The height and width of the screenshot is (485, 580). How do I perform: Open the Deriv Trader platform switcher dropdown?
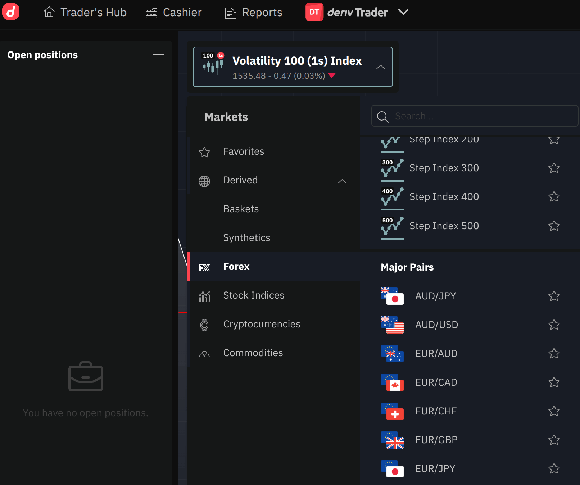tap(403, 12)
